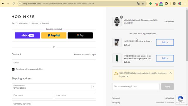
Task: Go to Cart breadcrumb
Action: 13,23
